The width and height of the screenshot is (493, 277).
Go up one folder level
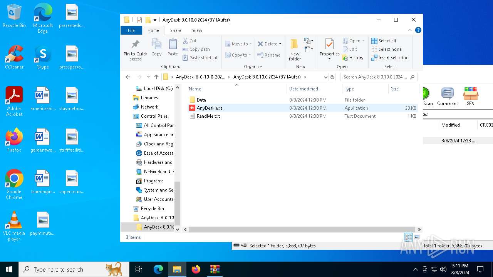pos(156,77)
